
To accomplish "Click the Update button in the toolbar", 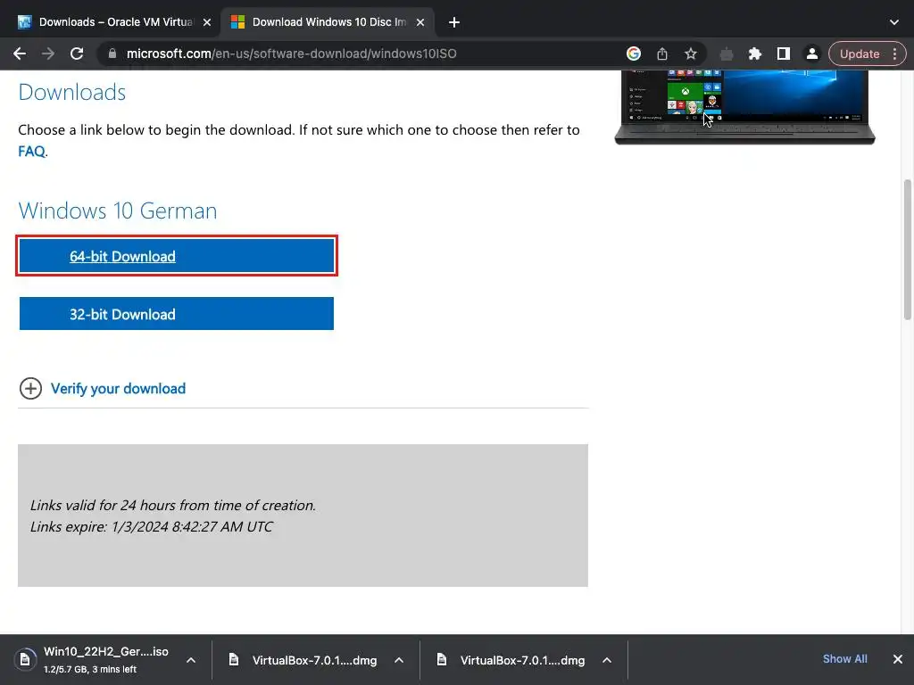I will (x=860, y=54).
